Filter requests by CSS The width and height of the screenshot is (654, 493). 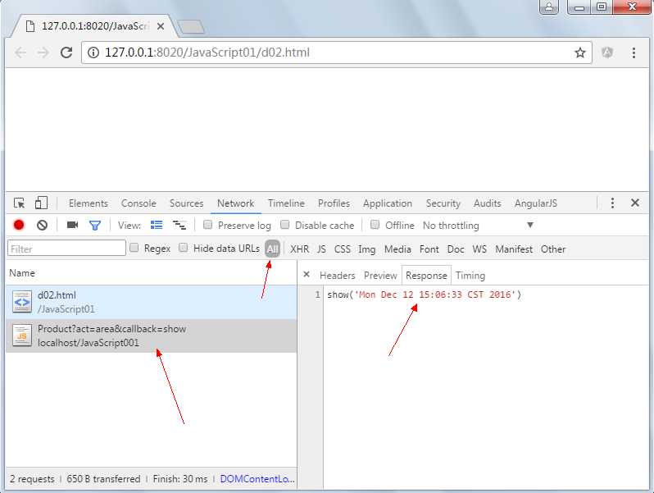point(342,249)
